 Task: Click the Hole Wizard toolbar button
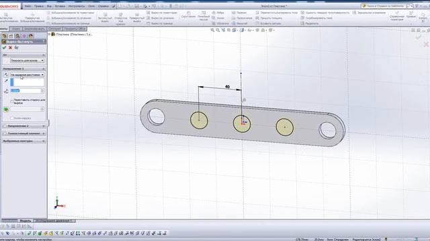pyautogui.click(x=121, y=19)
